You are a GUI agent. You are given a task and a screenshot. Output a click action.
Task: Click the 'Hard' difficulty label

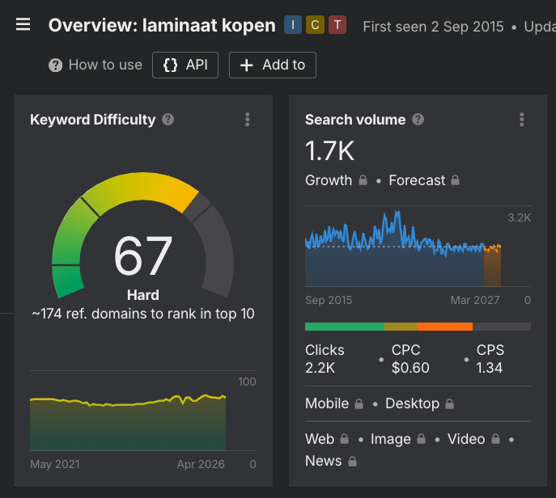[x=143, y=295]
